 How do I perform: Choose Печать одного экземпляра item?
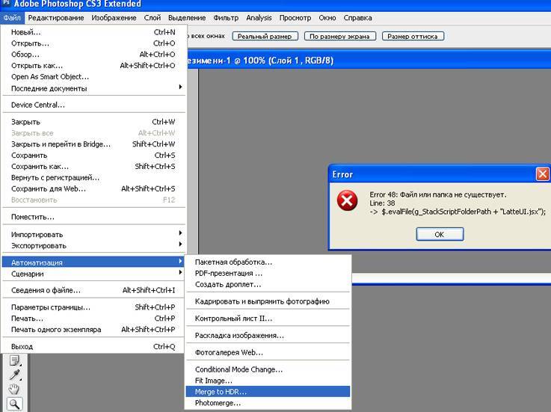pyautogui.click(x=93, y=330)
